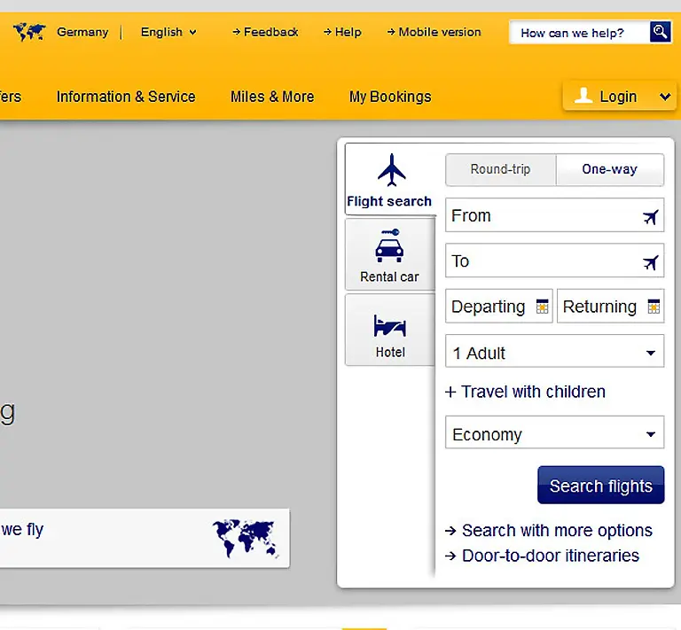This screenshot has height=630, width=681.
Task: Select the Flight search airplane icon
Action: (390, 169)
